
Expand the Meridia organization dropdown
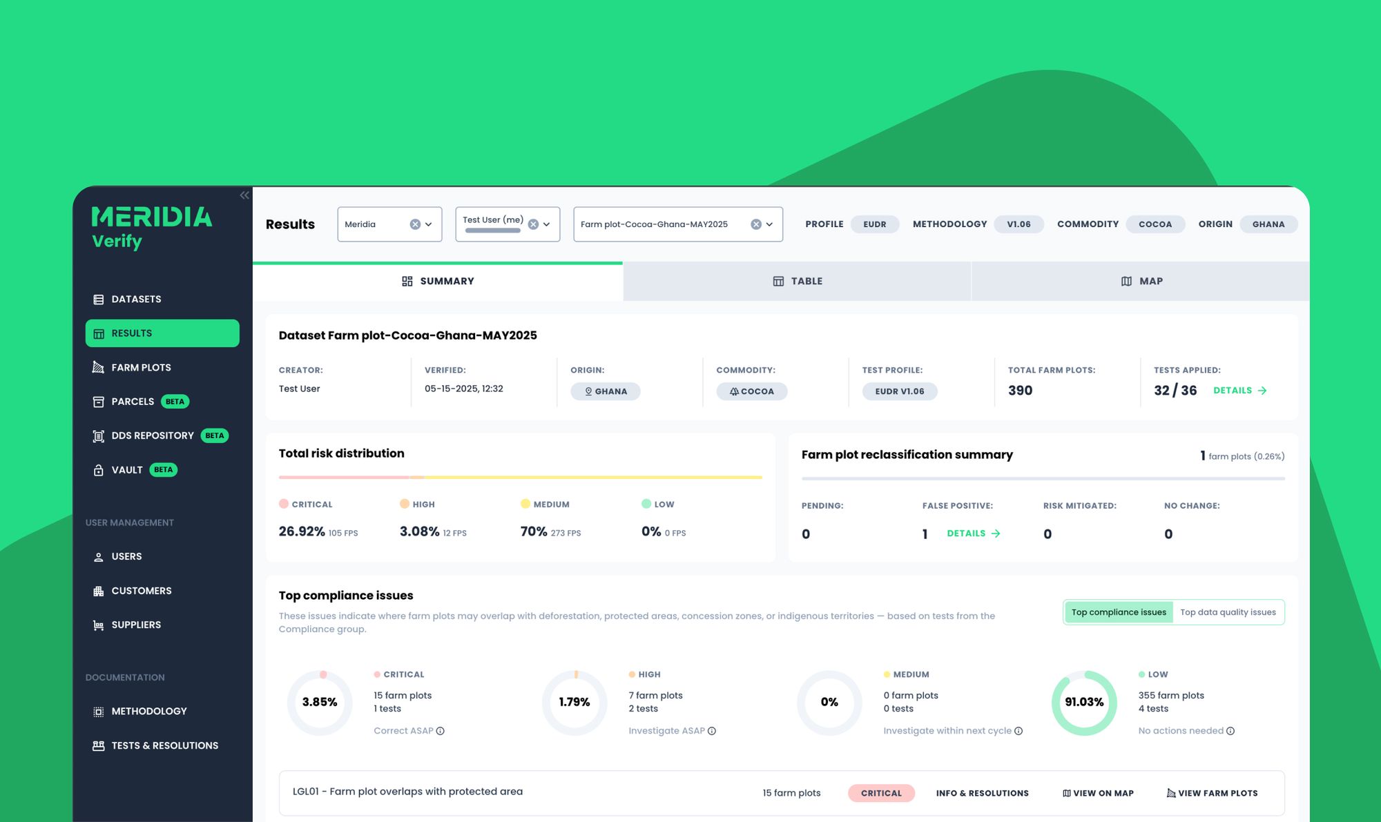point(429,224)
